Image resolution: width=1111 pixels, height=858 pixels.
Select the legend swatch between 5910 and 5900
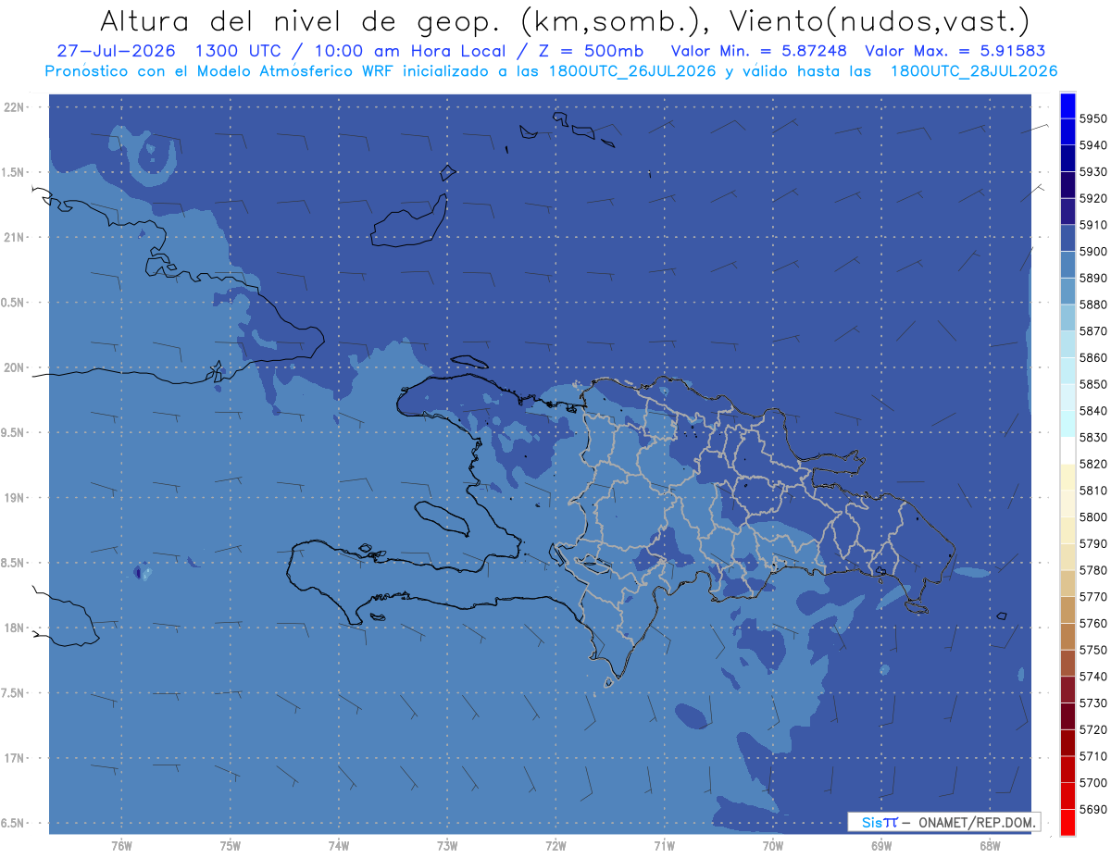[x=1067, y=238]
